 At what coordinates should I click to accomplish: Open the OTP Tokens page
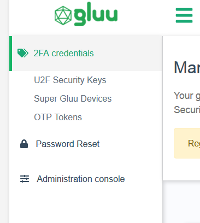coord(58,117)
